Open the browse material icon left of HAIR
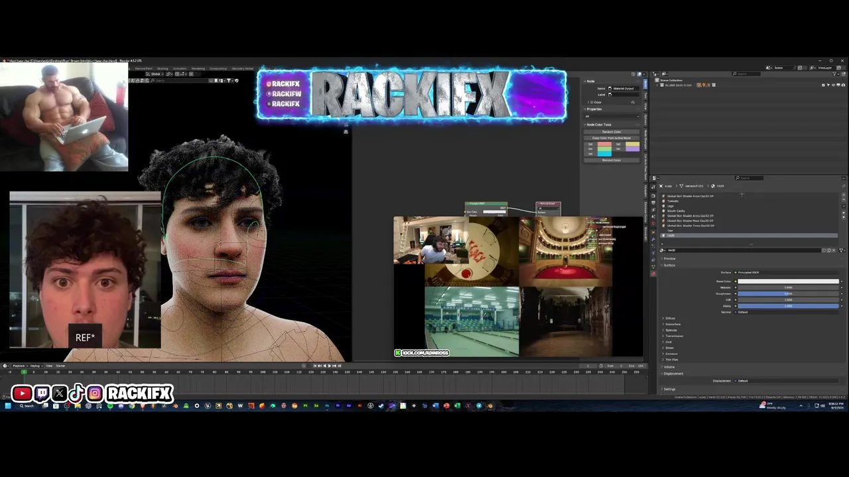This screenshot has width=849, height=477. coord(663,250)
